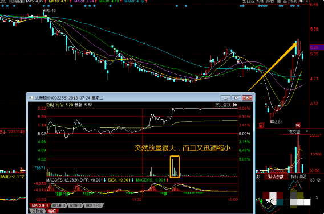This screenshot has width=324, height=214.
Task: Click the 默认参数 button
Action: click(x=276, y=176)
